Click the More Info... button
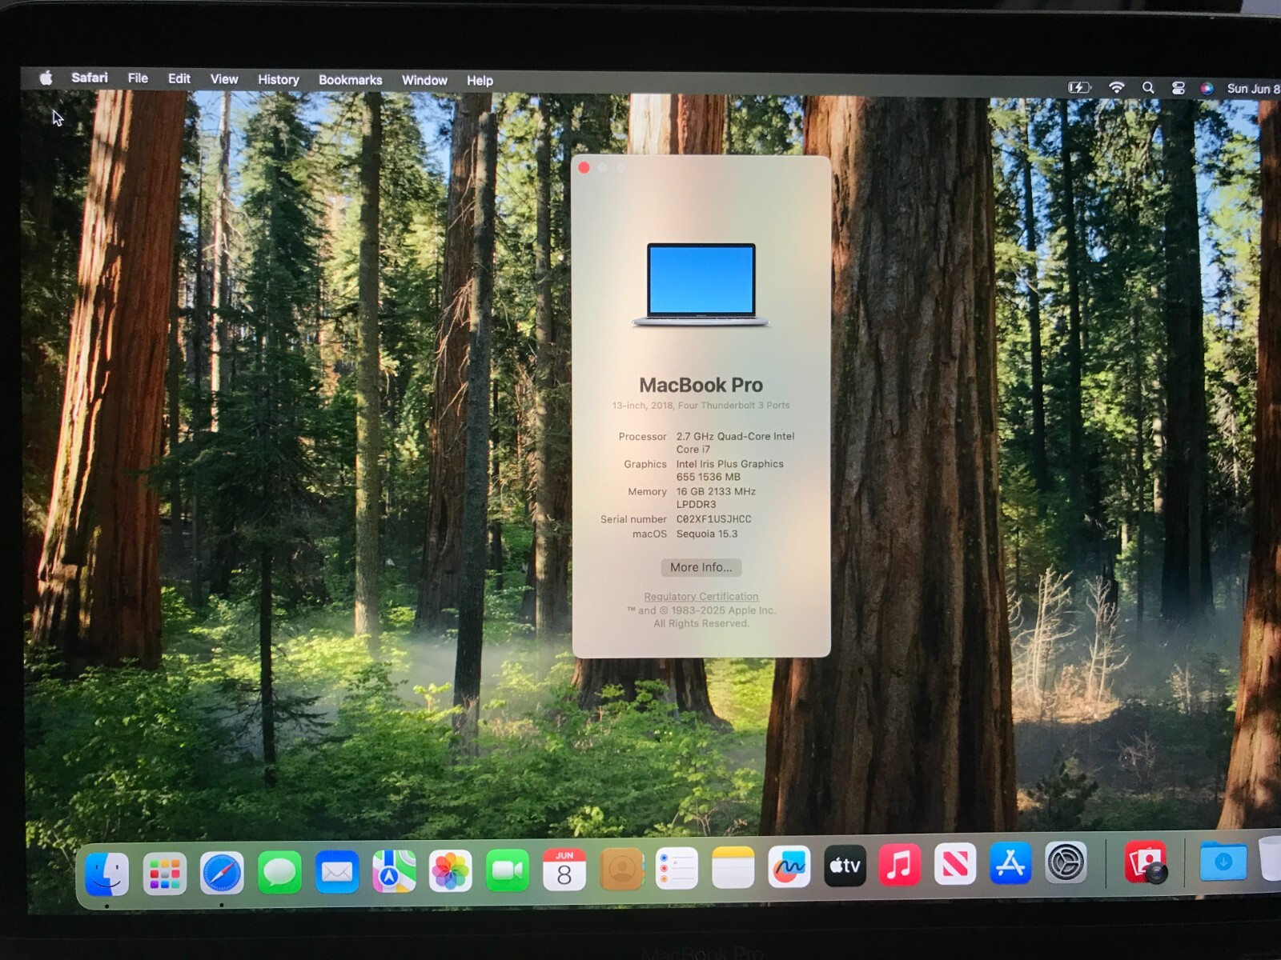Screen dimensions: 1281x960 (x=701, y=567)
